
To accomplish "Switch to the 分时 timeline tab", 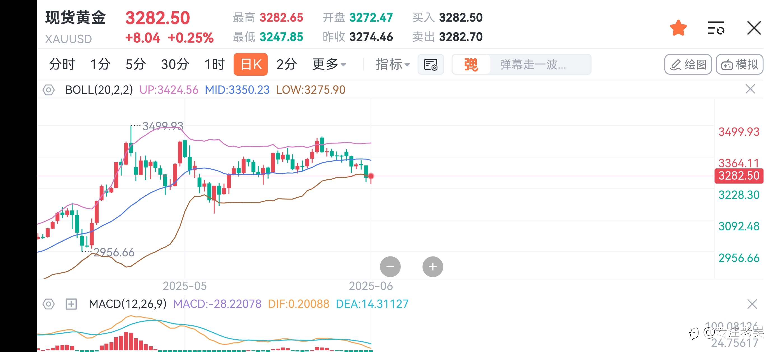I will pos(62,64).
